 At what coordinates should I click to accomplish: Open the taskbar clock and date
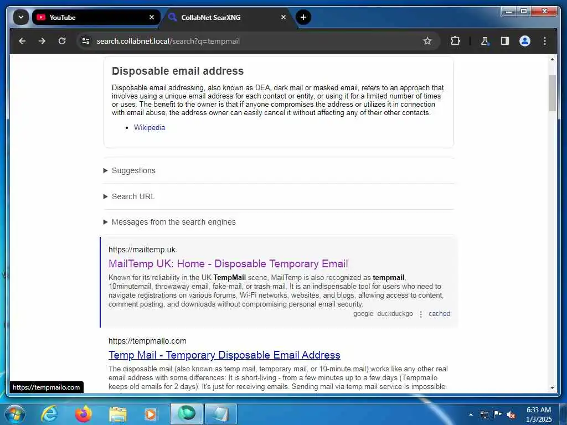tap(539, 414)
